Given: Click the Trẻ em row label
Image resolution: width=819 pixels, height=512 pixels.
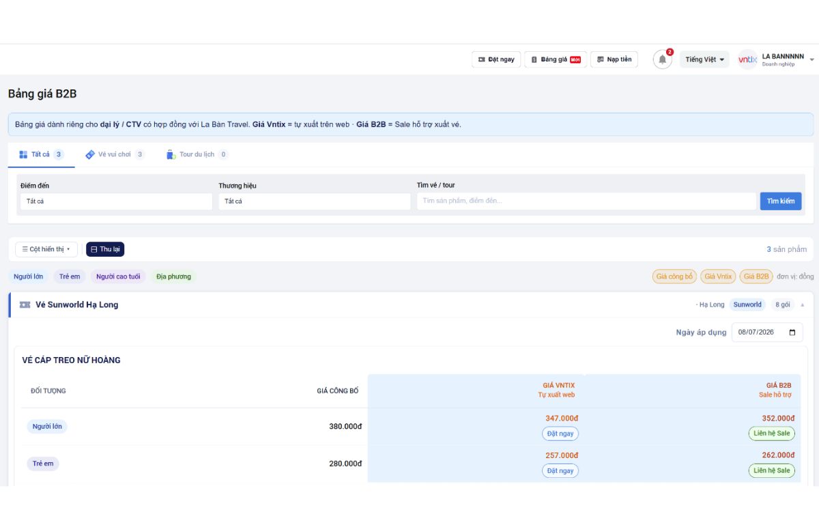Looking at the screenshot, I should pos(43,464).
